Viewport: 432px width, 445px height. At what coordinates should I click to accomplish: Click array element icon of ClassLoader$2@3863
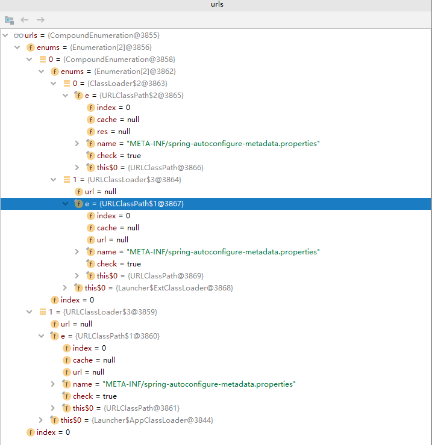pyautogui.click(x=67, y=84)
